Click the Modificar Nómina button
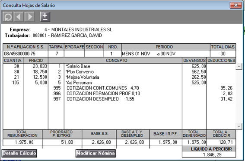 tap(95, 153)
